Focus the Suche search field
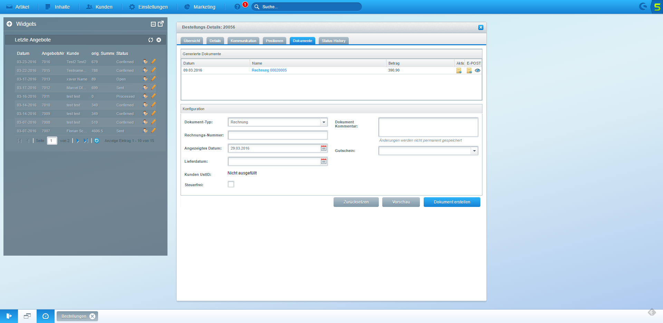 coord(307,7)
